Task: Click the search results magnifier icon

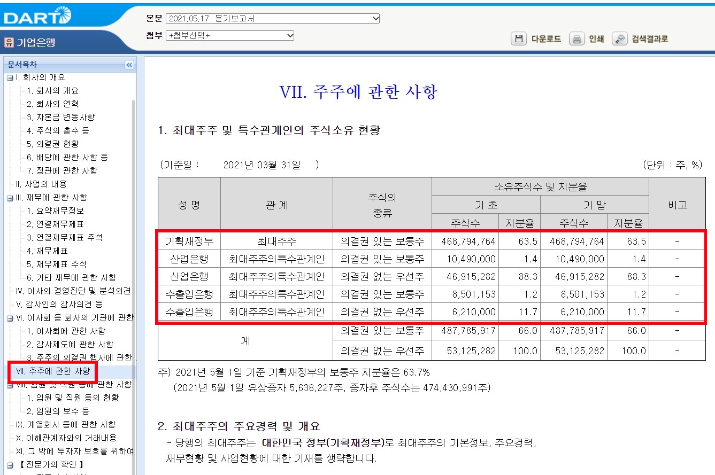Action: pyautogui.click(x=619, y=39)
